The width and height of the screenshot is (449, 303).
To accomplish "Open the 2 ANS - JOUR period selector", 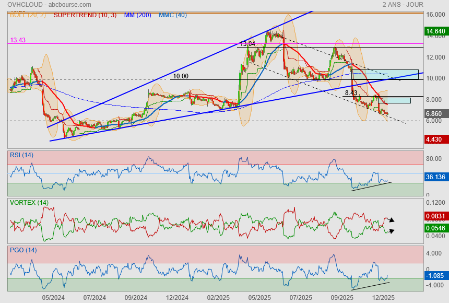I will point(403,5).
